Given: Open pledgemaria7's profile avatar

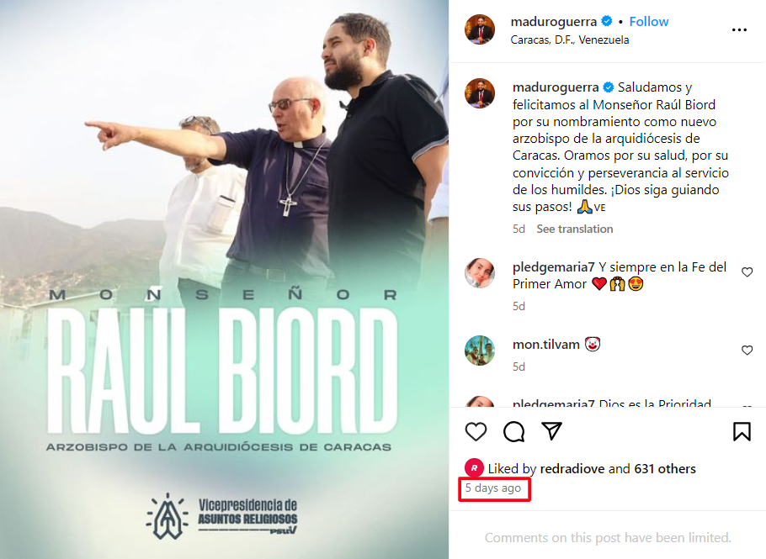Looking at the screenshot, I should (x=479, y=273).
